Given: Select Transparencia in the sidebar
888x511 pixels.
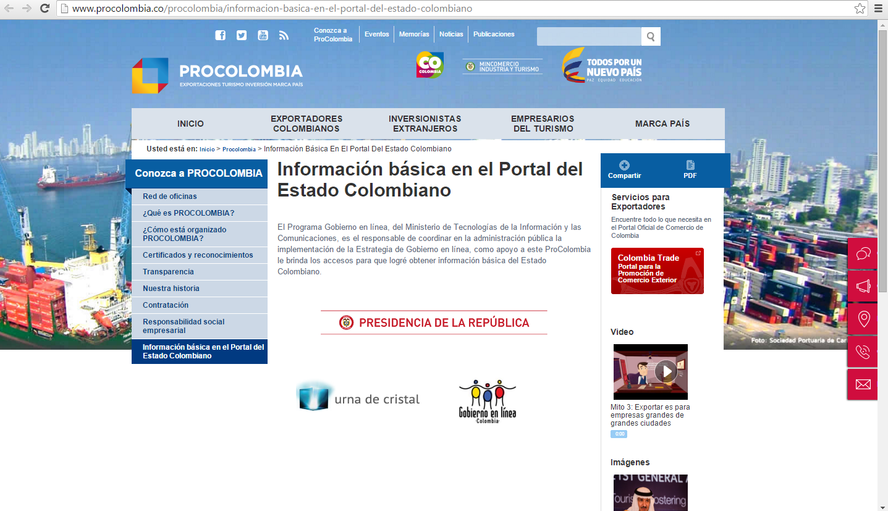Looking at the screenshot, I should tap(168, 272).
